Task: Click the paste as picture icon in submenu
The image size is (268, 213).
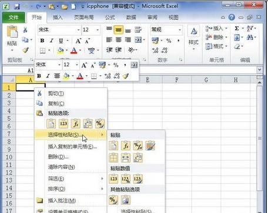Action: point(126,200)
